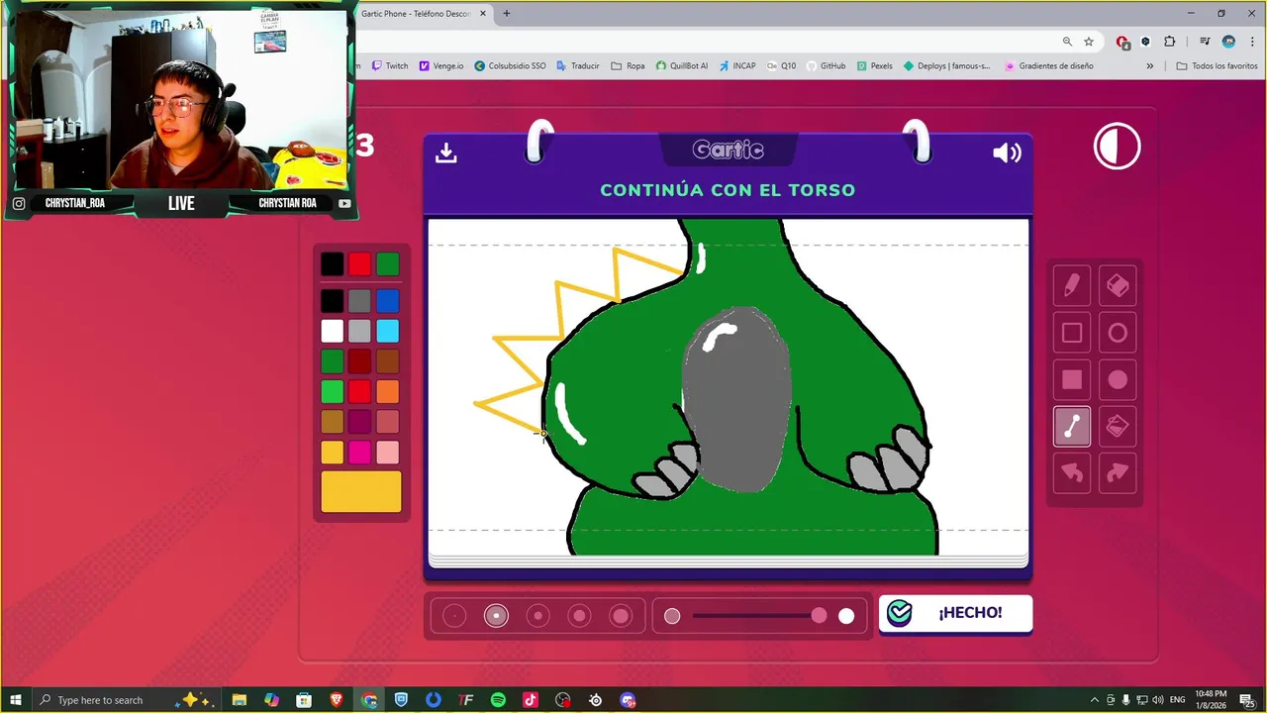
Task: Open a new browser tab
Action: click(507, 13)
